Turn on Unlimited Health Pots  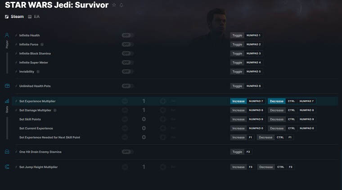coord(128,86)
